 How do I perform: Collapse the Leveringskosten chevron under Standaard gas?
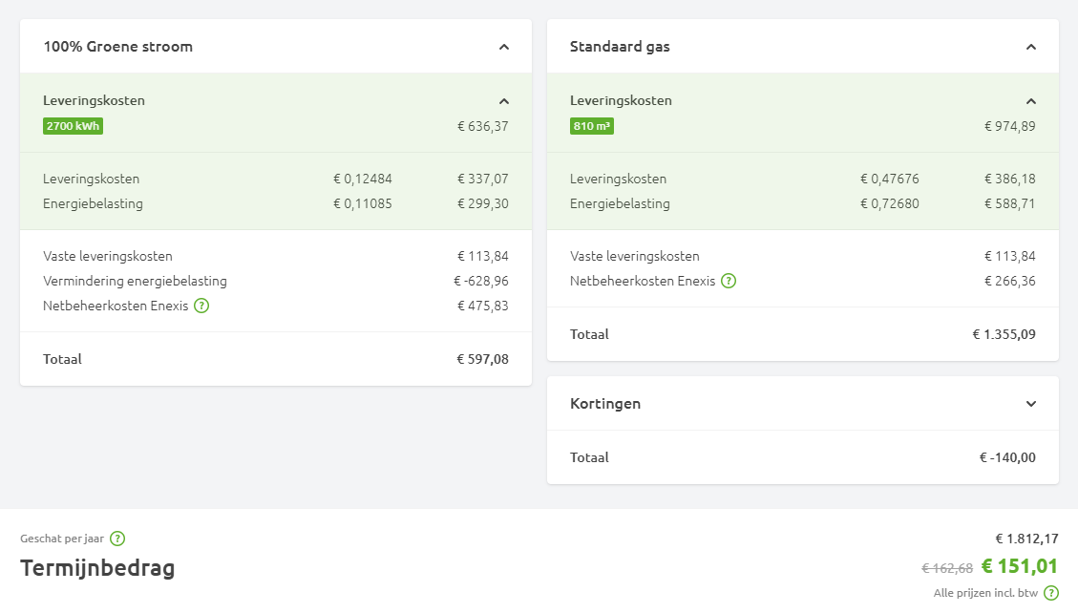(1031, 101)
